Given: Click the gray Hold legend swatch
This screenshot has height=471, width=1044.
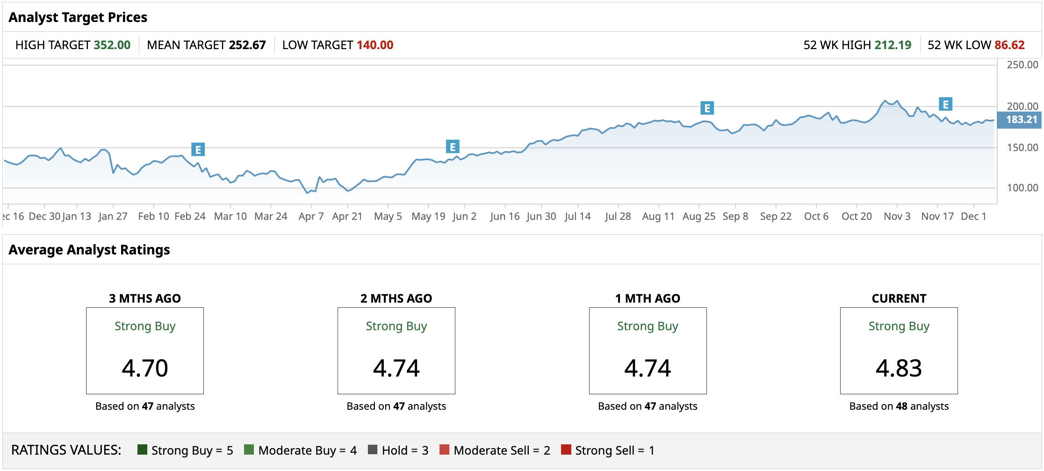Looking at the screenshot, I should pyautogui.click(x=373, y=449).
